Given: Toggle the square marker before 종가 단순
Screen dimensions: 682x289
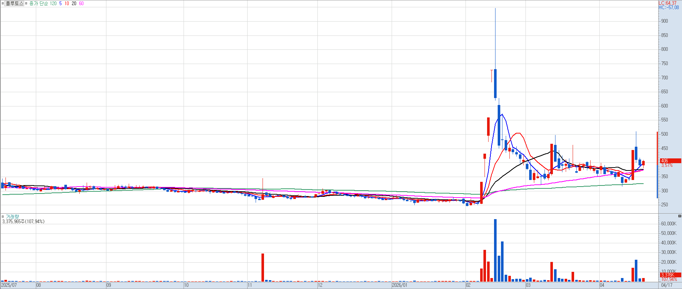Looking at the screenshot, I should 26,3.
